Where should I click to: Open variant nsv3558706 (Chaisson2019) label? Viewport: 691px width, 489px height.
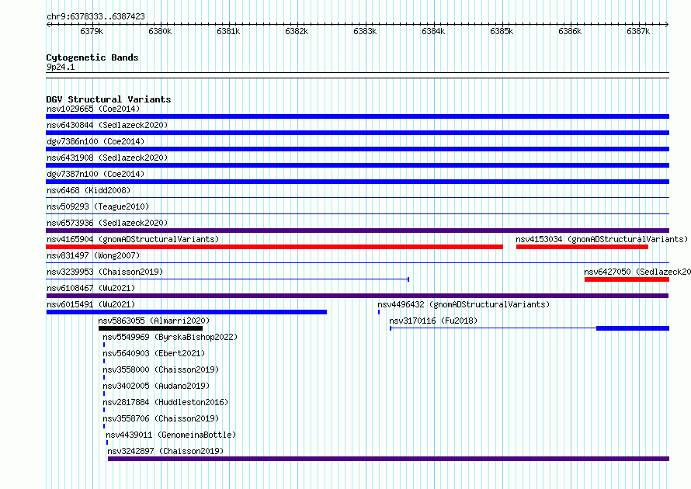pos(161,418)
